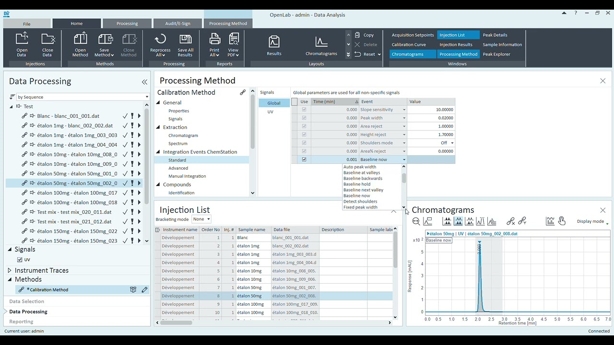Toggle Use checkbox for Shoulders mode
The height and width of the screenshot is (345, 614).
pos(304,143)
